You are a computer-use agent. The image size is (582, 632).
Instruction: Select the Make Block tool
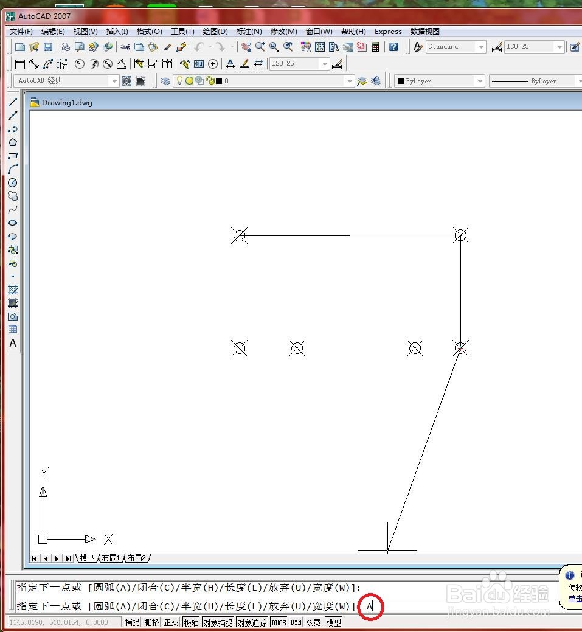click(x=13, y=263)
